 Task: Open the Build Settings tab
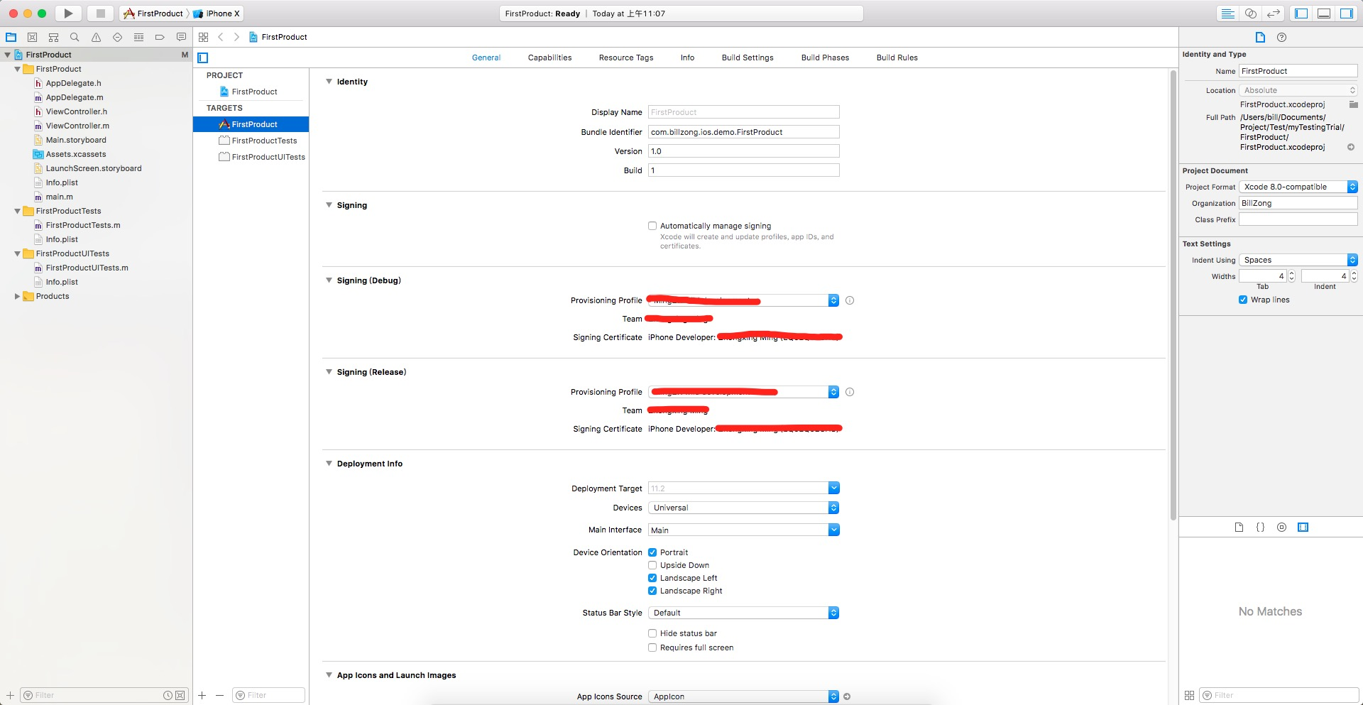tap(748, 58)
